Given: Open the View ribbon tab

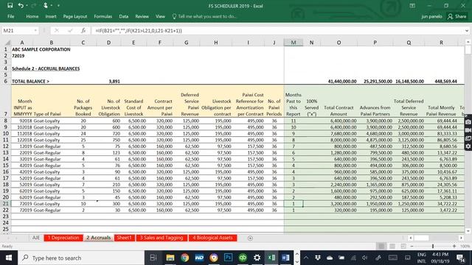Looking at the screenshot, I should (160, 16).
